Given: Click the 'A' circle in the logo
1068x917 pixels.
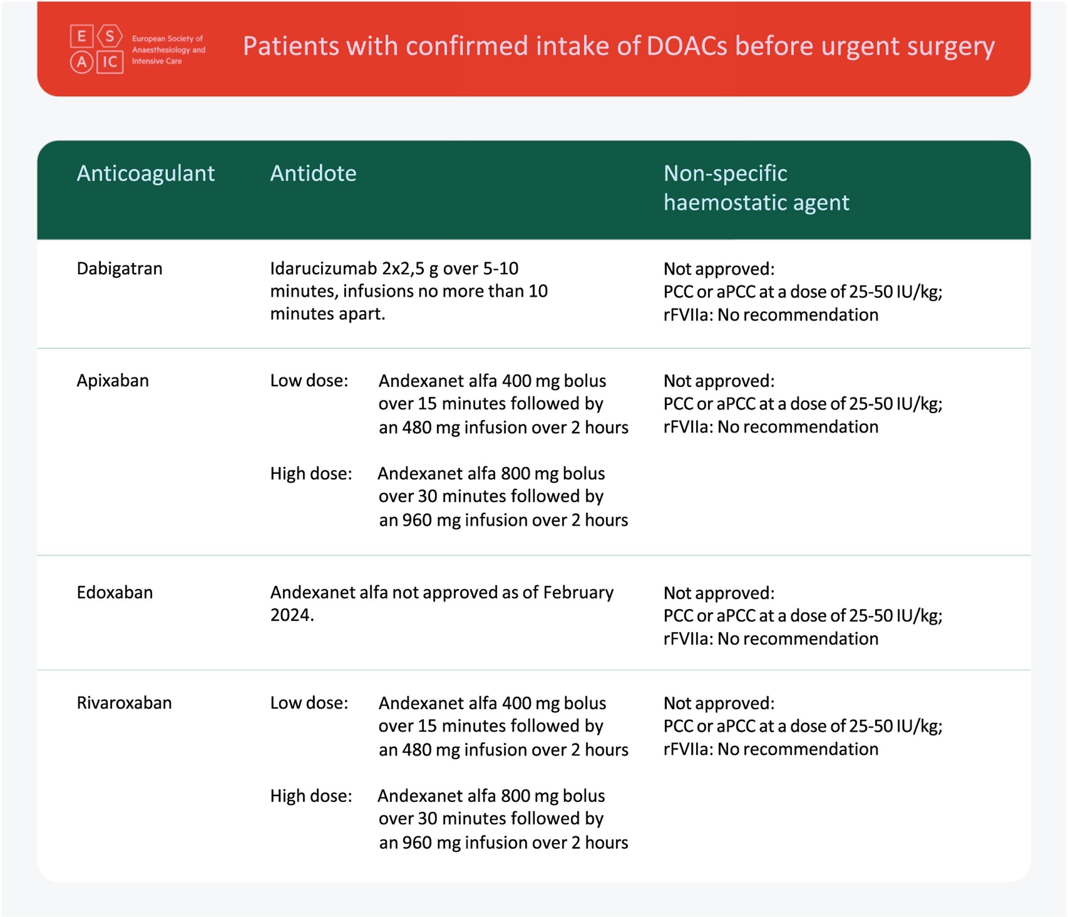Looking at the screenshot, I should click(x=81, y=62).
